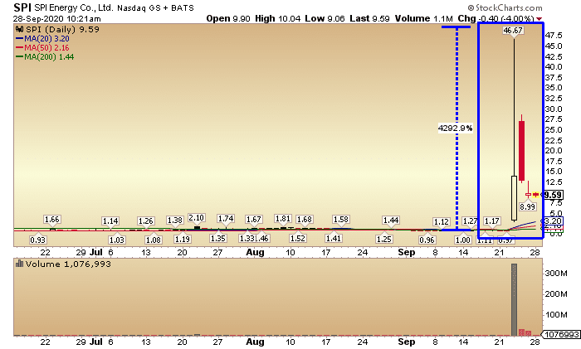Click the Chg -0.40 (-4.00%) value
The height and width of the screenshot is (349, 581).
tap(496, 18)
